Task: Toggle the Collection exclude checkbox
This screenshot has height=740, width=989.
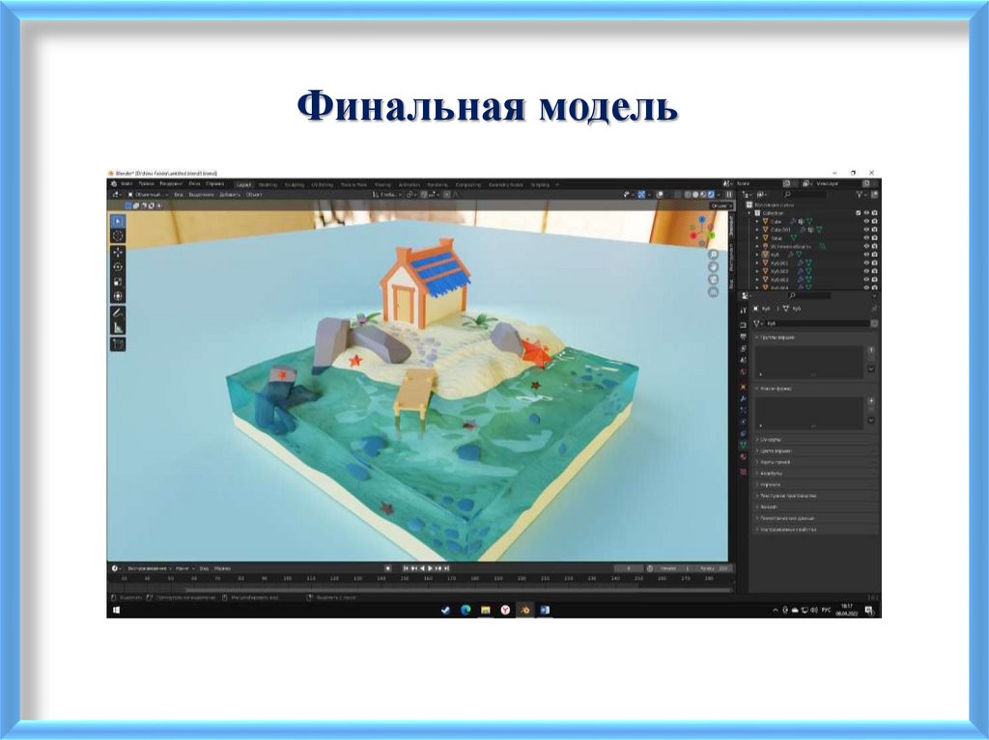Action: (x=859, y=213)
